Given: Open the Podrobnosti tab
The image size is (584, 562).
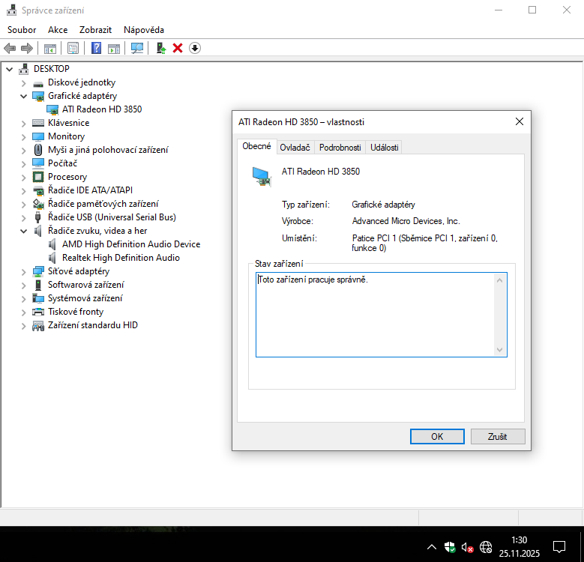Looking at the screenshot, I should [x=340, y=148].
